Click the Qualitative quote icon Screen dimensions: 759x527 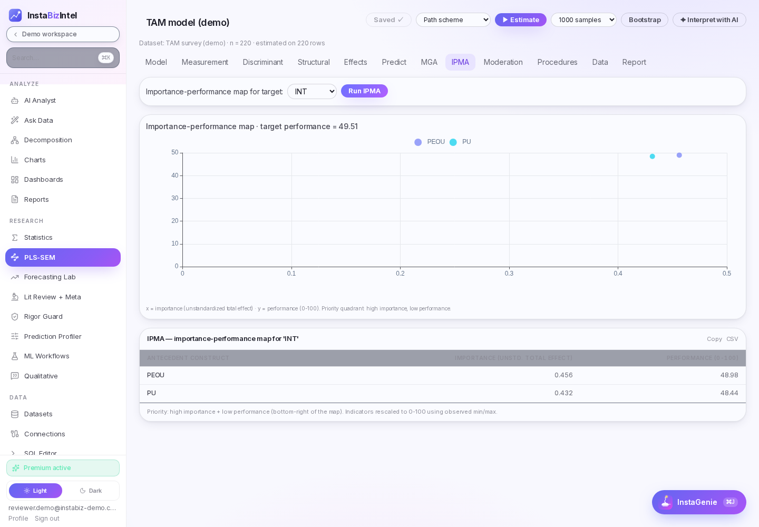click(x=15, y=376)
